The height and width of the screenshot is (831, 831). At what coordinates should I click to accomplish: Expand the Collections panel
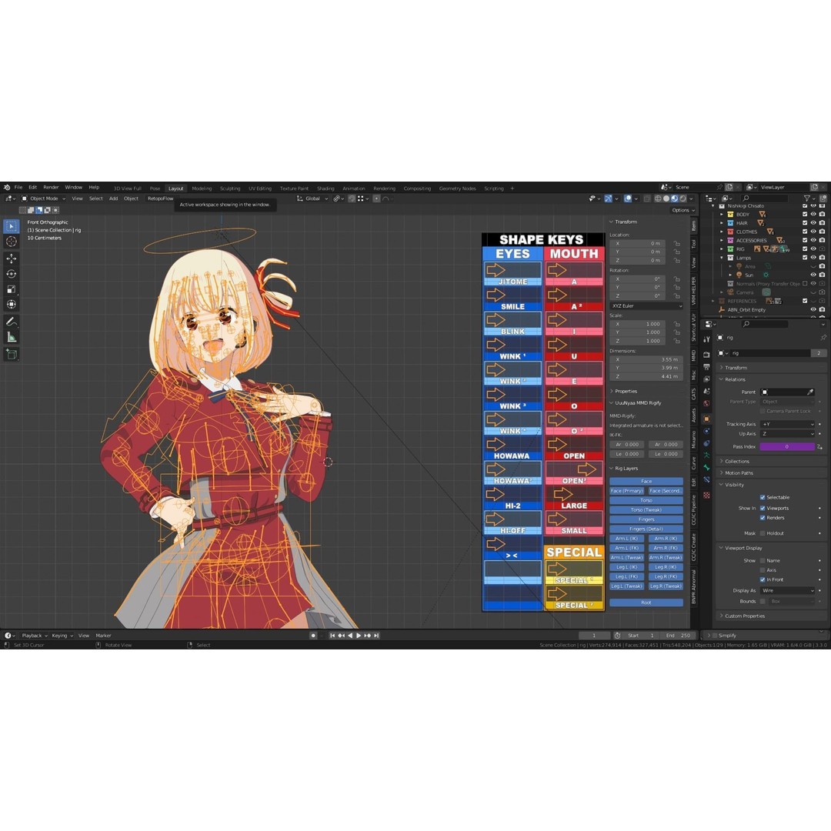click(x=736, y=462)
